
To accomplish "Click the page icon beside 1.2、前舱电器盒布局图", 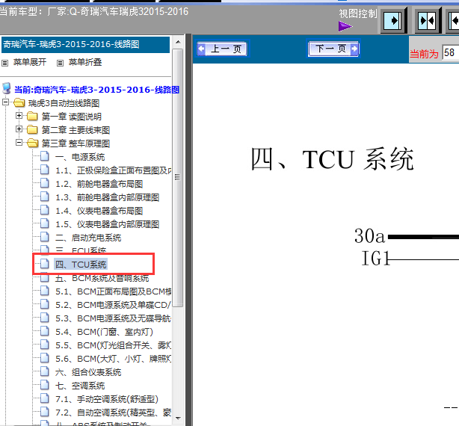I will click(45, 183).
